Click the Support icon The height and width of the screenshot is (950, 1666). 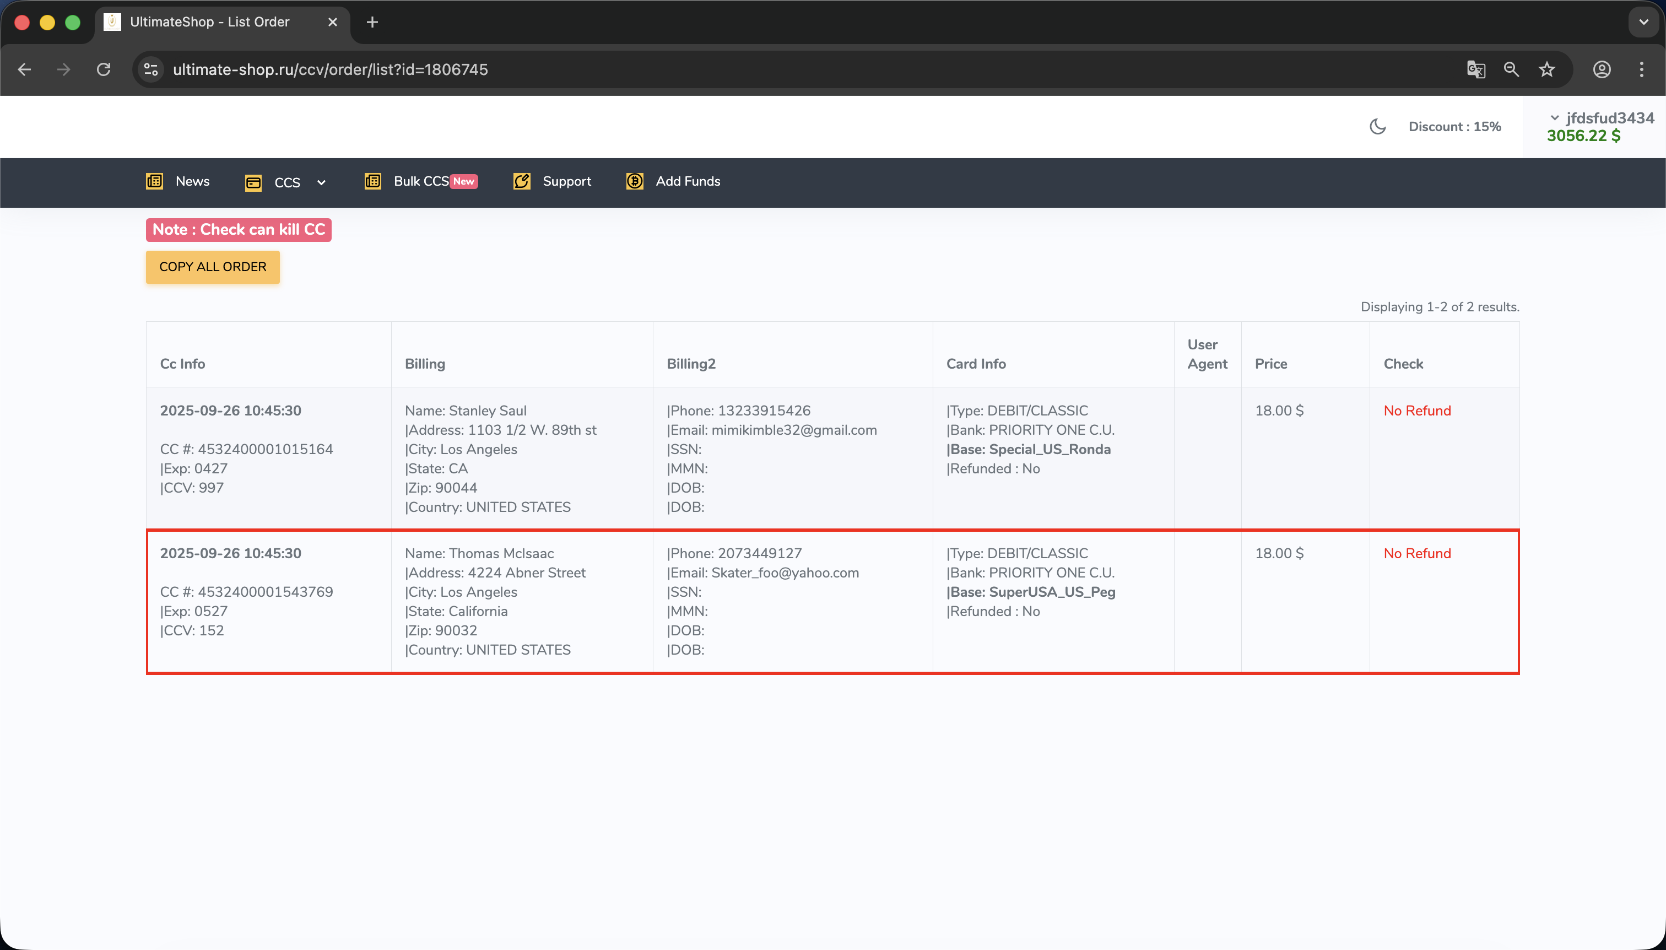click(x=522, y=181)
